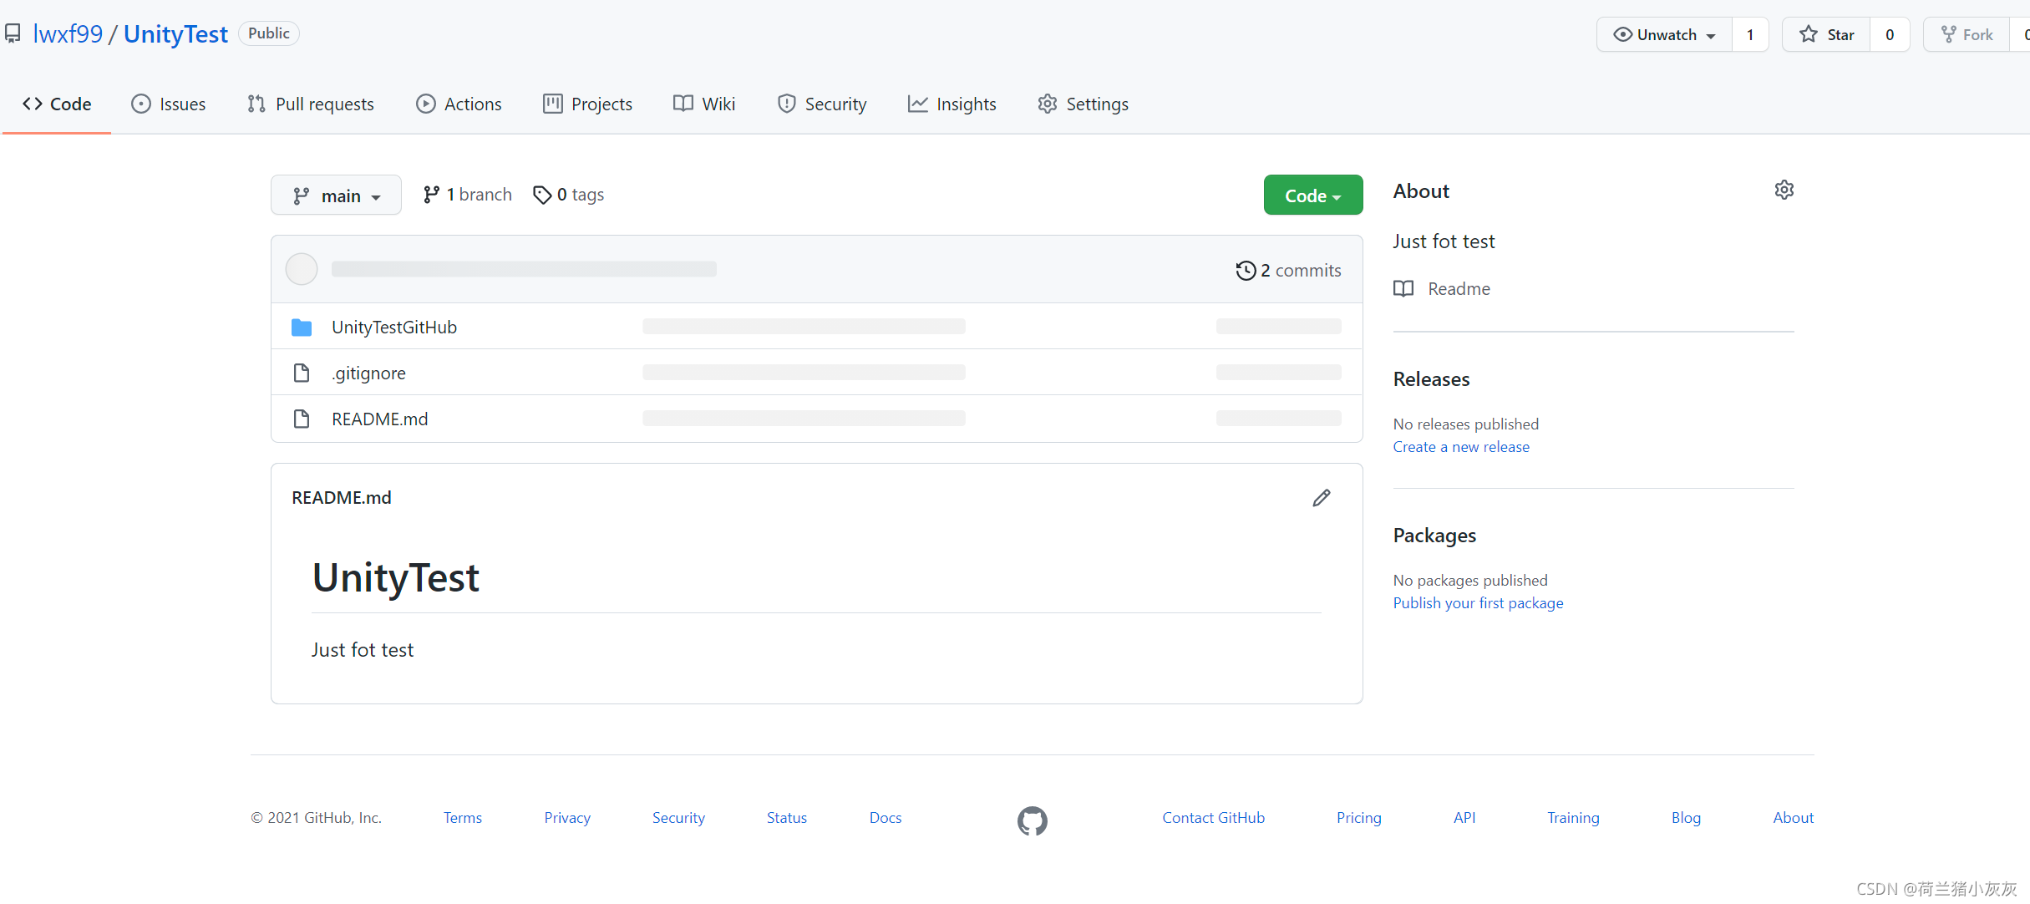This screenshot has width=2030, height=904.
Task: Open the Unwatch dropdown arrow
Action: 1711,36
